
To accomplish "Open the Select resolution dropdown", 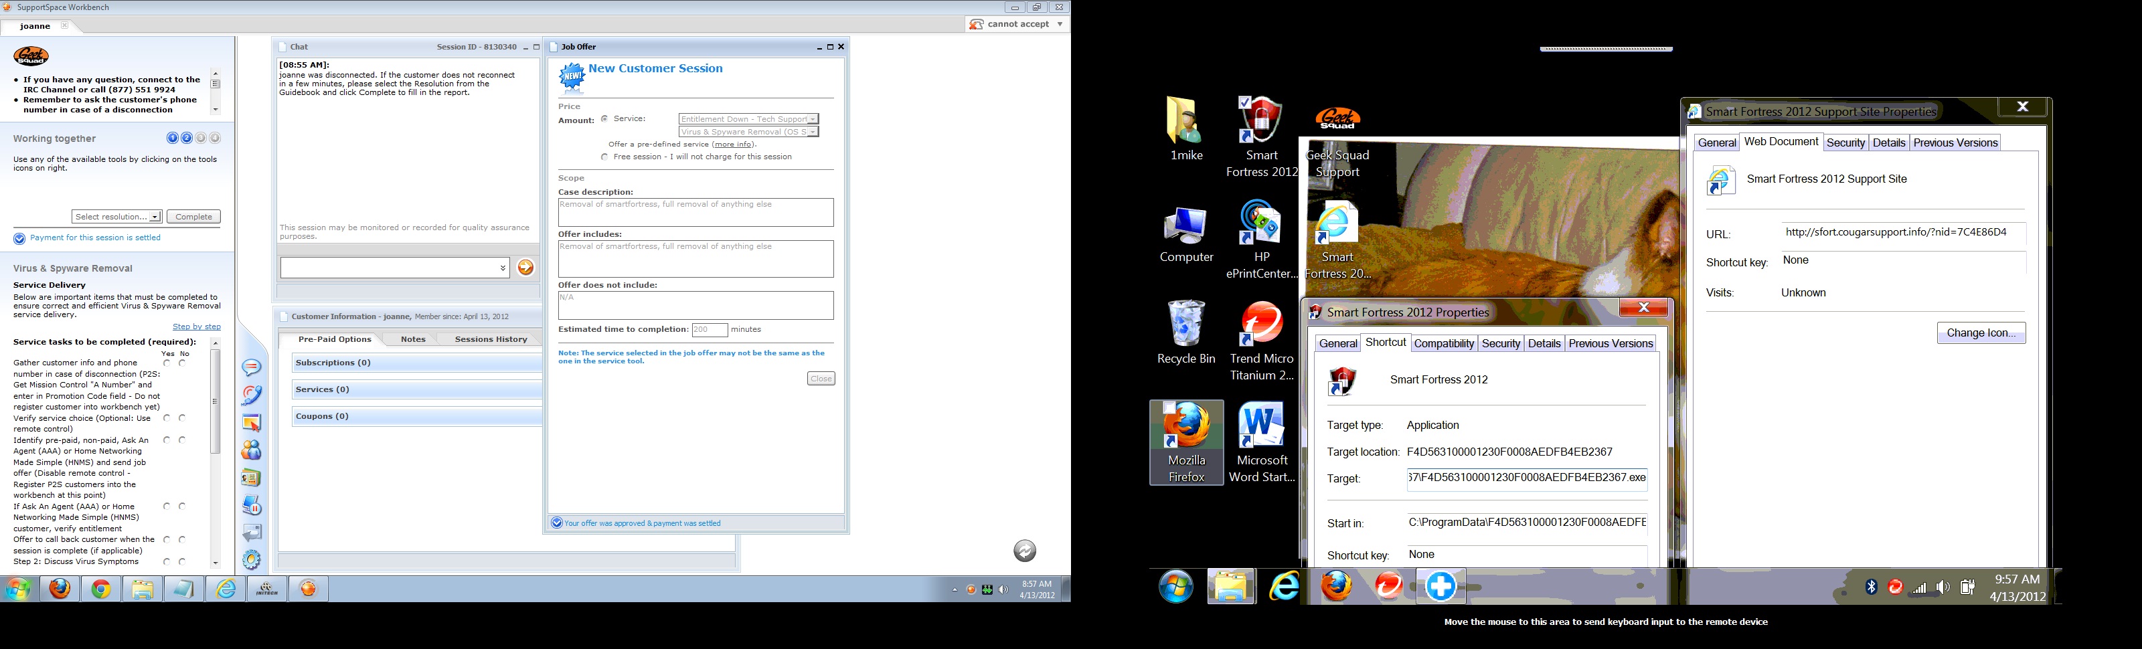I will point(116,217).
